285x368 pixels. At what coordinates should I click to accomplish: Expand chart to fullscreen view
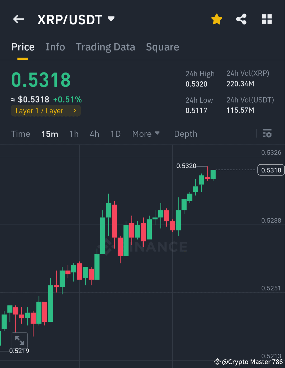pos(20,341)
